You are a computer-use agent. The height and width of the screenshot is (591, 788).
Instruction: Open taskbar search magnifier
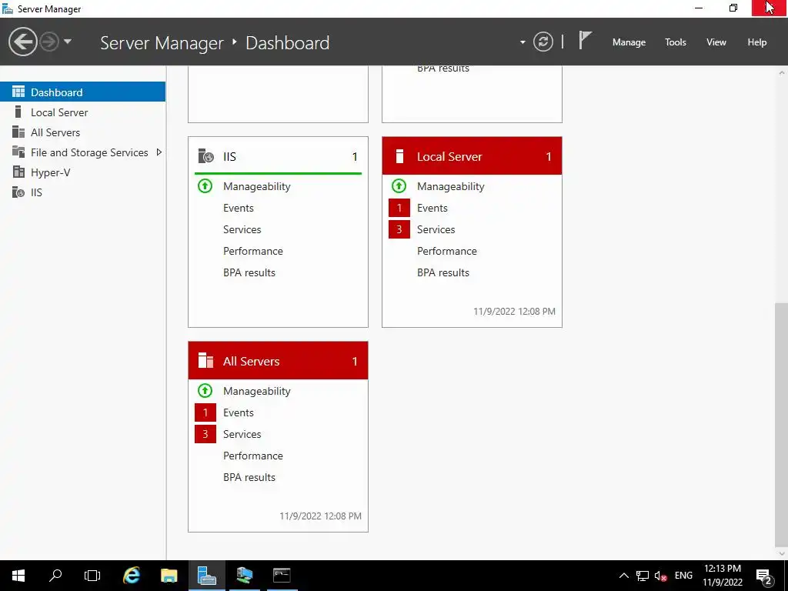click(55, 576)
